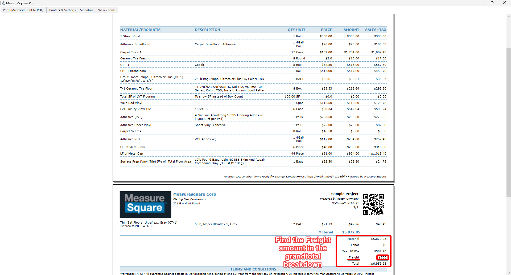Click the '221 E Walnut Street' address
Screen dimensions: 511x275
(x=187, y=204)
